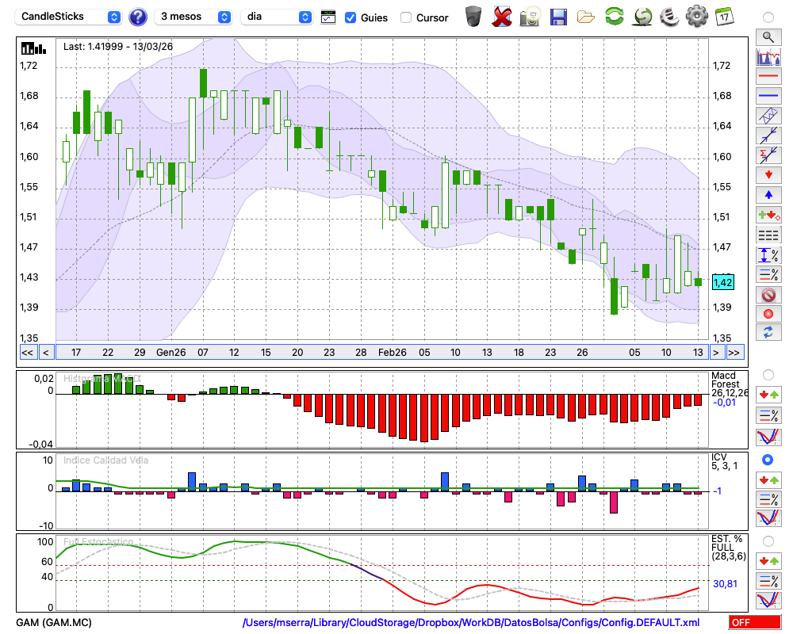Open the calendar date icon

[724, 16]
